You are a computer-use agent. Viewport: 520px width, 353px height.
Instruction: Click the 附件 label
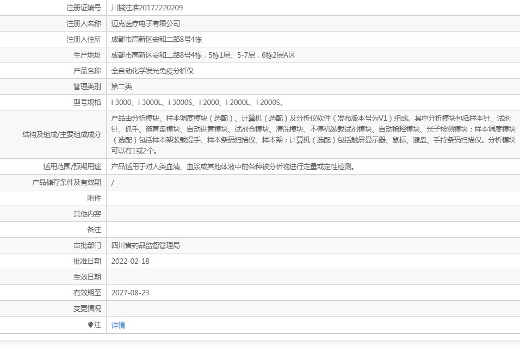pos(94,198)
